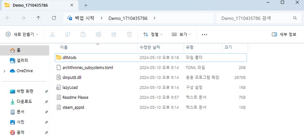Open 다운로드 in the sidebar
304x138 pixels.
[x=25, y=102]
